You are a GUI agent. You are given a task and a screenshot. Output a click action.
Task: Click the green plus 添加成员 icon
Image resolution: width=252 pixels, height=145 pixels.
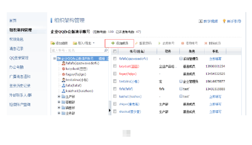click(x=113, y=43)
